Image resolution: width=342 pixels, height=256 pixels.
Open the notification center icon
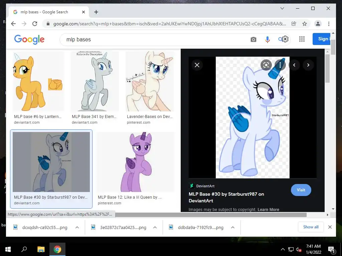(x=331, y=250)
